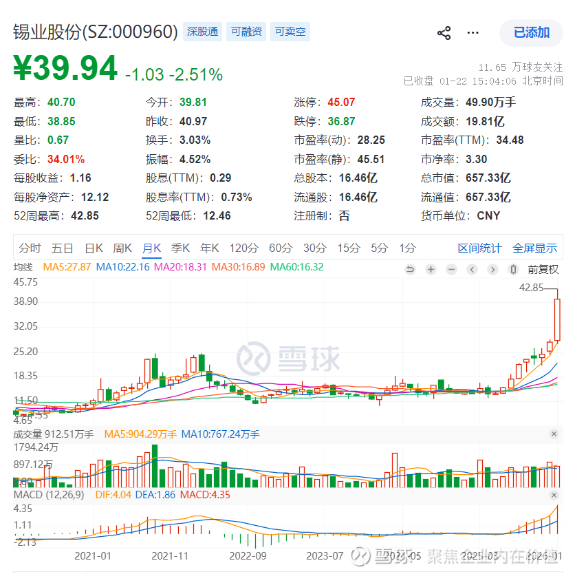Click the MA10:22.16 moving average label

tap(123, 267)
